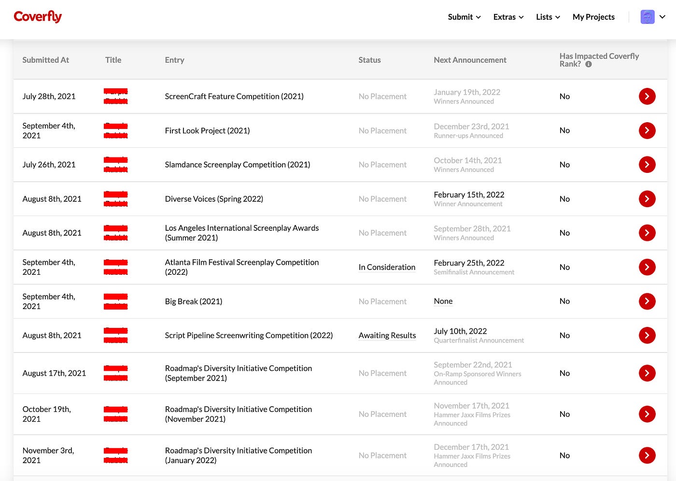676x481 pixels.
Task: Open Slamdance Screenplay Competition arrow button
Action: (x=647, y=165)
